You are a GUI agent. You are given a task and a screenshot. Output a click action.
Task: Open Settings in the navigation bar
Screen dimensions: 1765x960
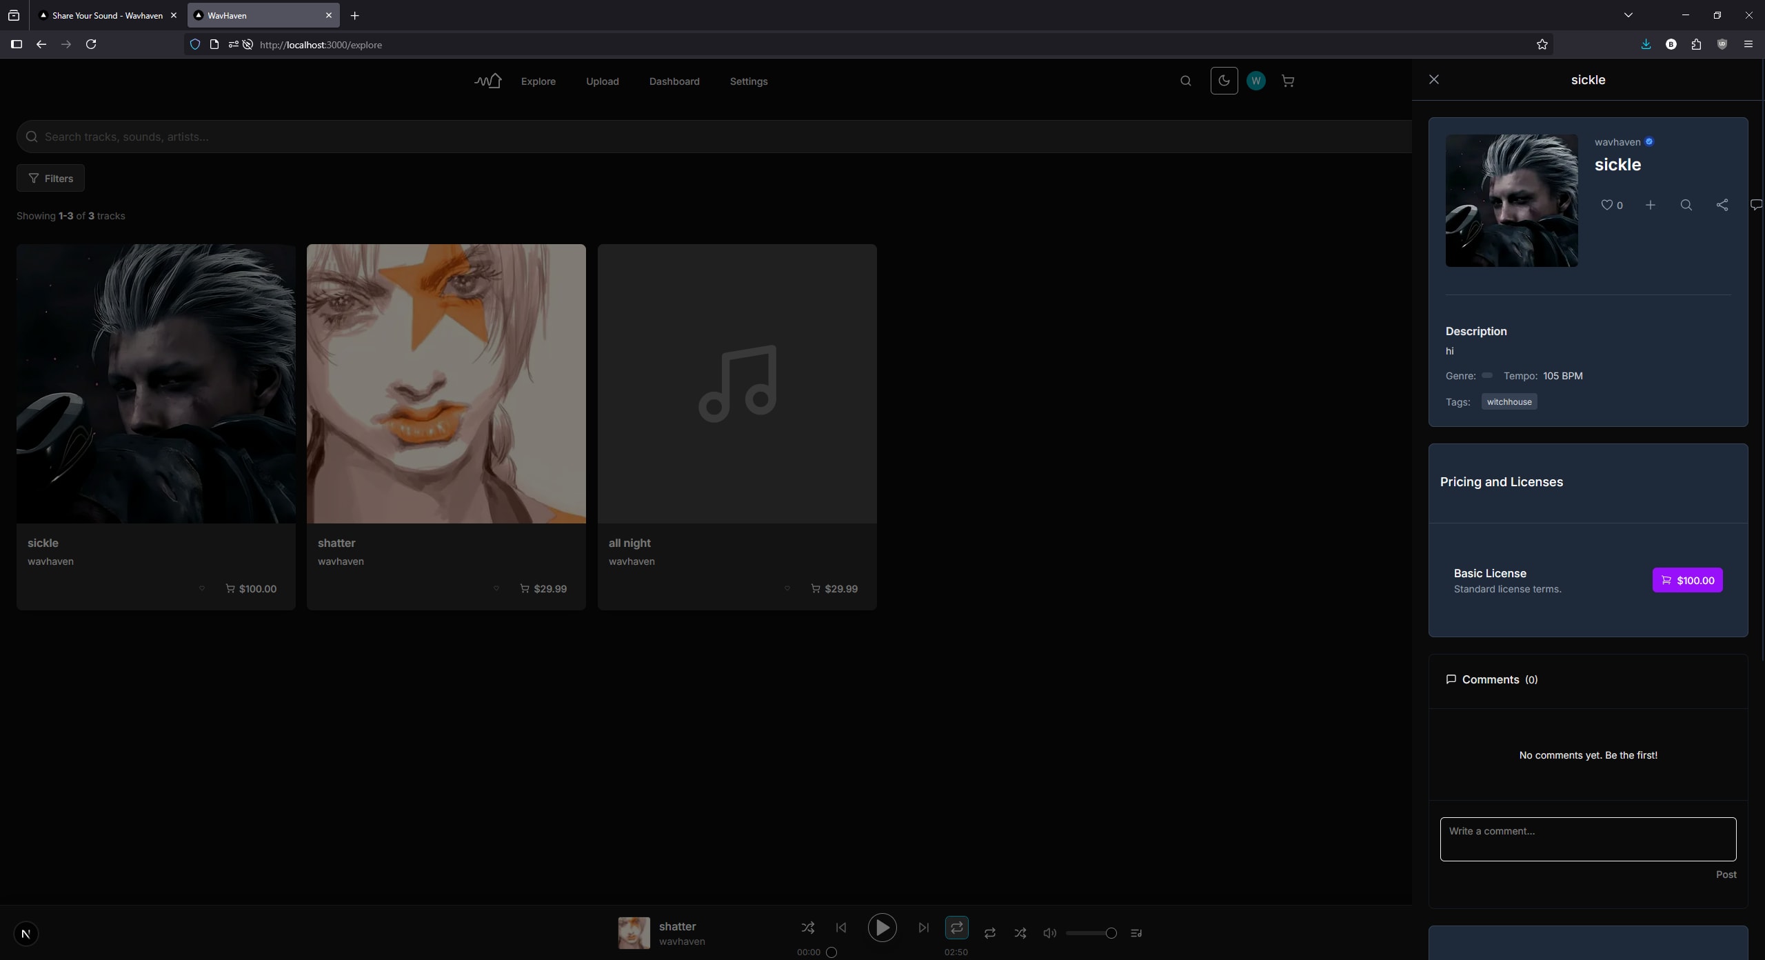pos(749,81)
